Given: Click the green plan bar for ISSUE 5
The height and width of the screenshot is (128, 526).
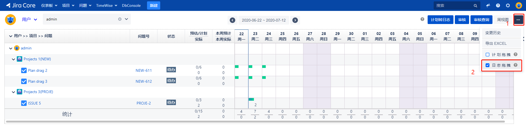Looking at the screenshot, I should [251, 99].
